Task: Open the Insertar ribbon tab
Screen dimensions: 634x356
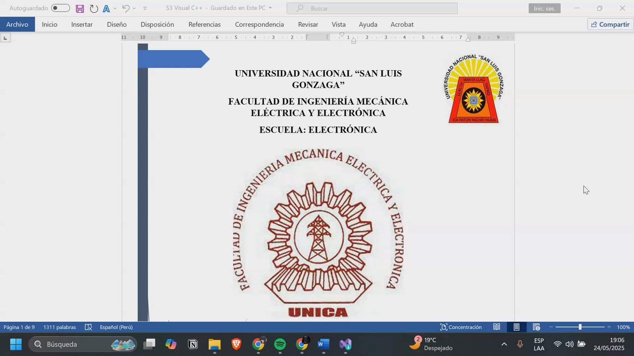Action: 82,24
